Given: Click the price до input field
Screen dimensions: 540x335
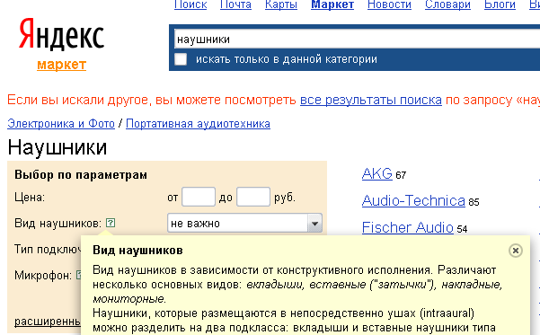Looking at the screenshot, I should click(x=253, y=197).
